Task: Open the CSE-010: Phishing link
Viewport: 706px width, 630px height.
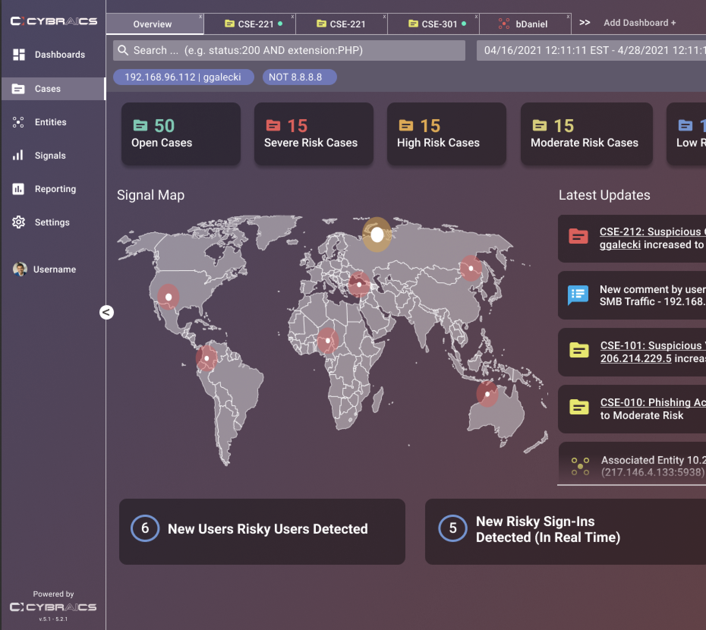Action: pyautogui.click(x=653, y=402)
